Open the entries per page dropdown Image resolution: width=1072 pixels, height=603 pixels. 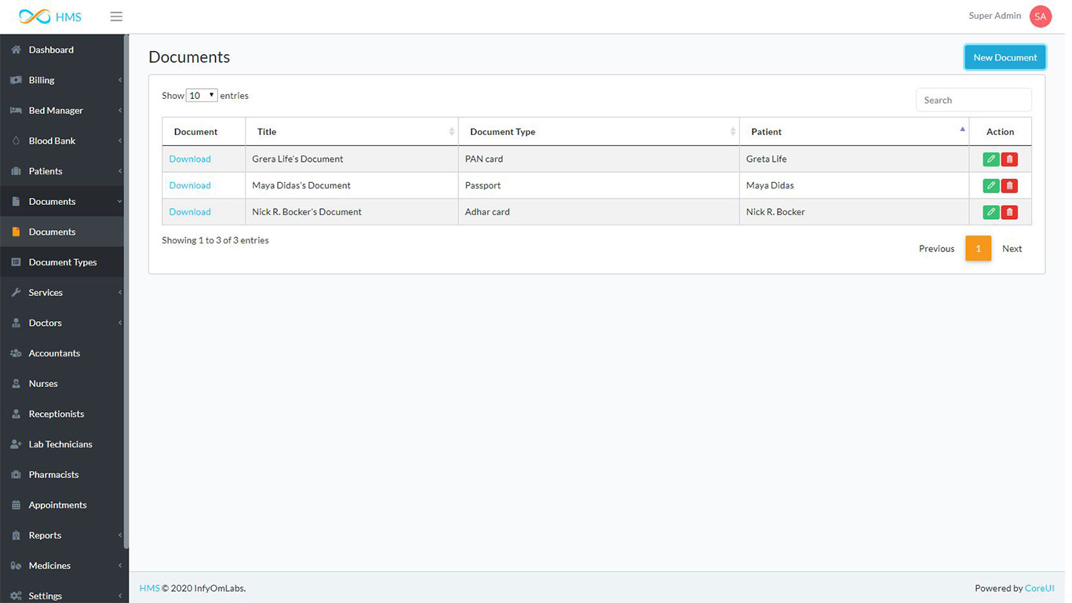coord(202,96)
